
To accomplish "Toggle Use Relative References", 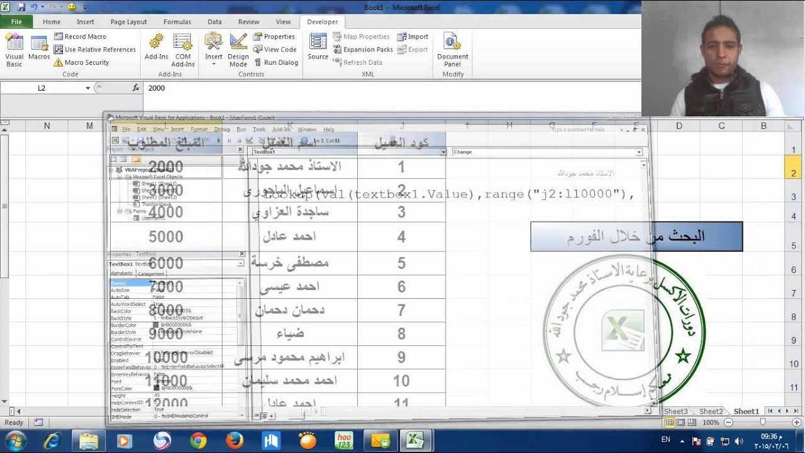I will 94,49.
